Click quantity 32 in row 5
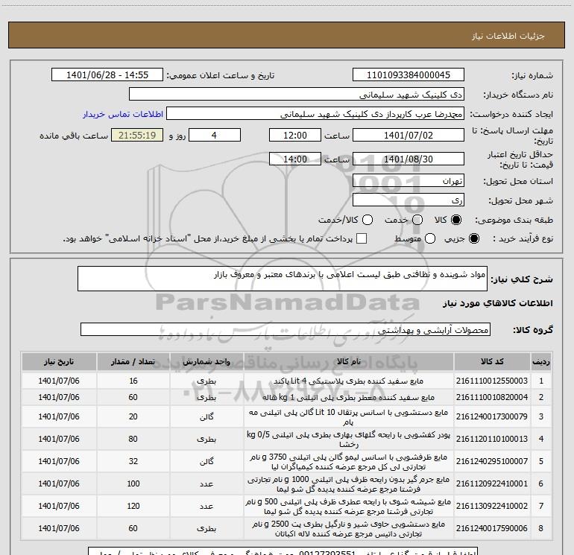Image resolution: width=574 pixels, height=555 pixels. click(x=133, y=461)
